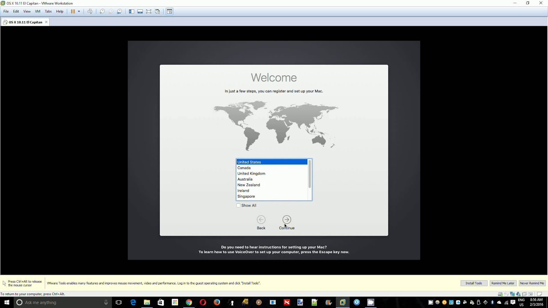The width and height of the screenshot is (548, 308).
Task: Choose Singapore in the country list
Action: [x=272, y=196]
